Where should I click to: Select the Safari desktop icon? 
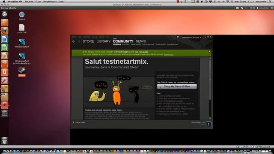pyautogui.click(x=22, y=16)
